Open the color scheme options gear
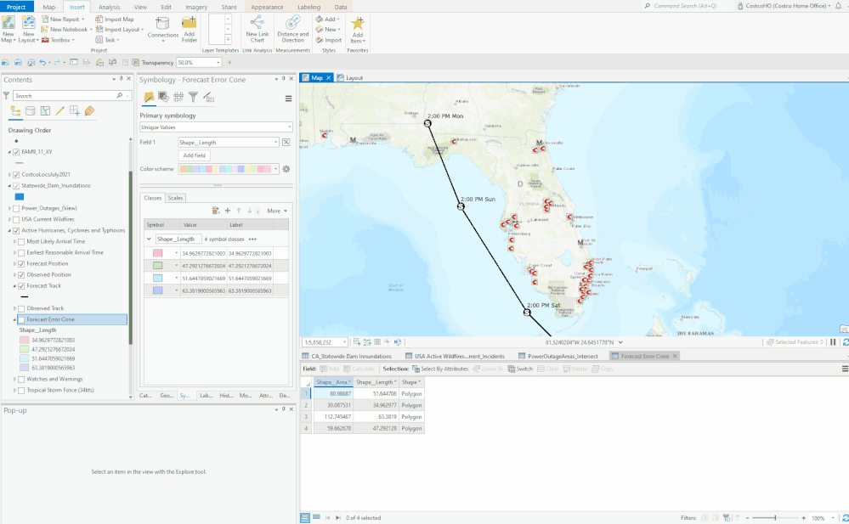Image resolution: width=849 pixels, height=524 pixels. [286, 169]
